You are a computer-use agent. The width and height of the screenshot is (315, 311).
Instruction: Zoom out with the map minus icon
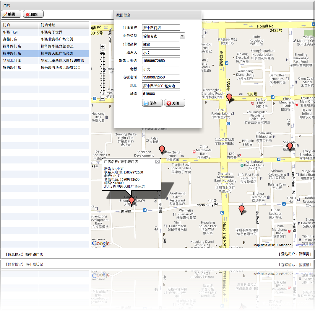103,98
